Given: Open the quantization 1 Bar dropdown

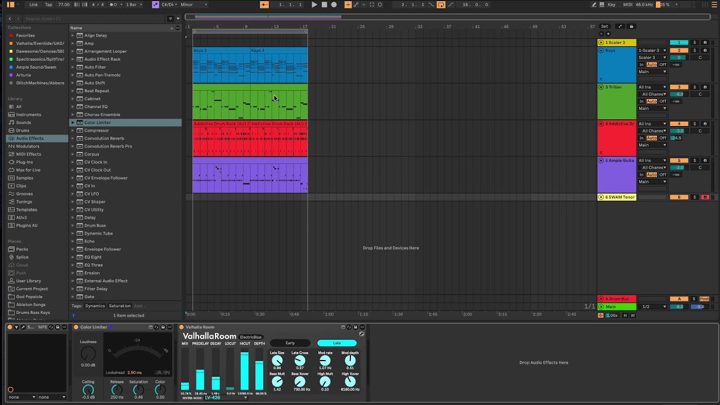Looking at the screenshot, I should pos(132,4).
